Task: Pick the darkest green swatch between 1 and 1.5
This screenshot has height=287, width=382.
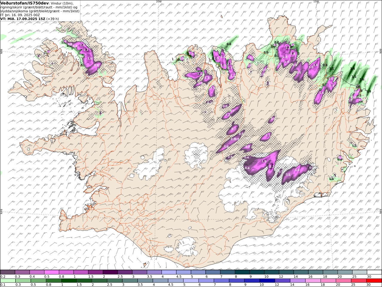Action: pyautogui.click(x=69, y=281)
